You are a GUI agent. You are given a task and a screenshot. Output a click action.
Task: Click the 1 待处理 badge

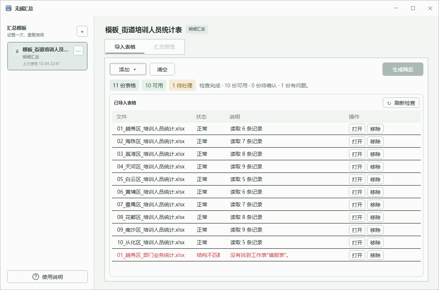click(182, 86)
